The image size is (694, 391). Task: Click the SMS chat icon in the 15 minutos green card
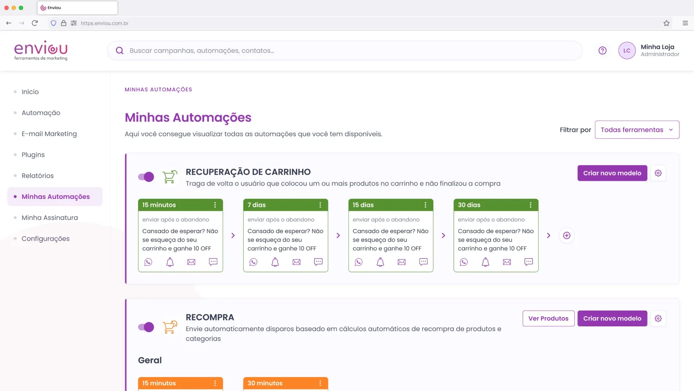click(x=213, y=262)
